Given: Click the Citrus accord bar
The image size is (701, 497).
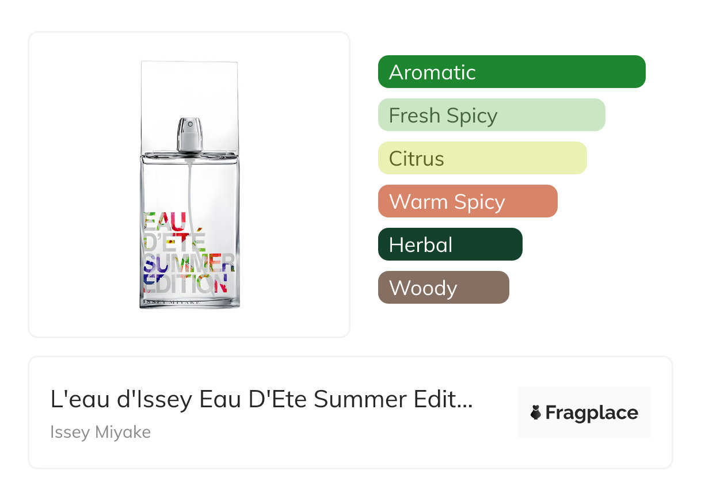Looking at the screenshot, I should coord(482,158).
